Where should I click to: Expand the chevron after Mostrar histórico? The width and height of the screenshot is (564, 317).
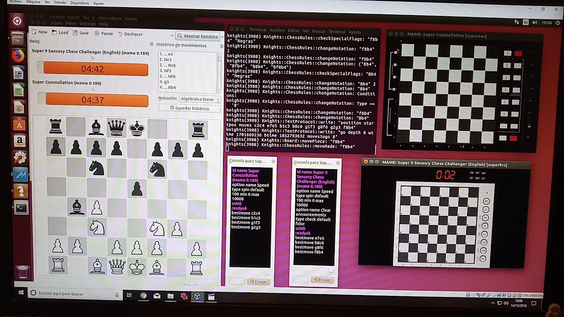pyautogui.click(x=222, y=37)
